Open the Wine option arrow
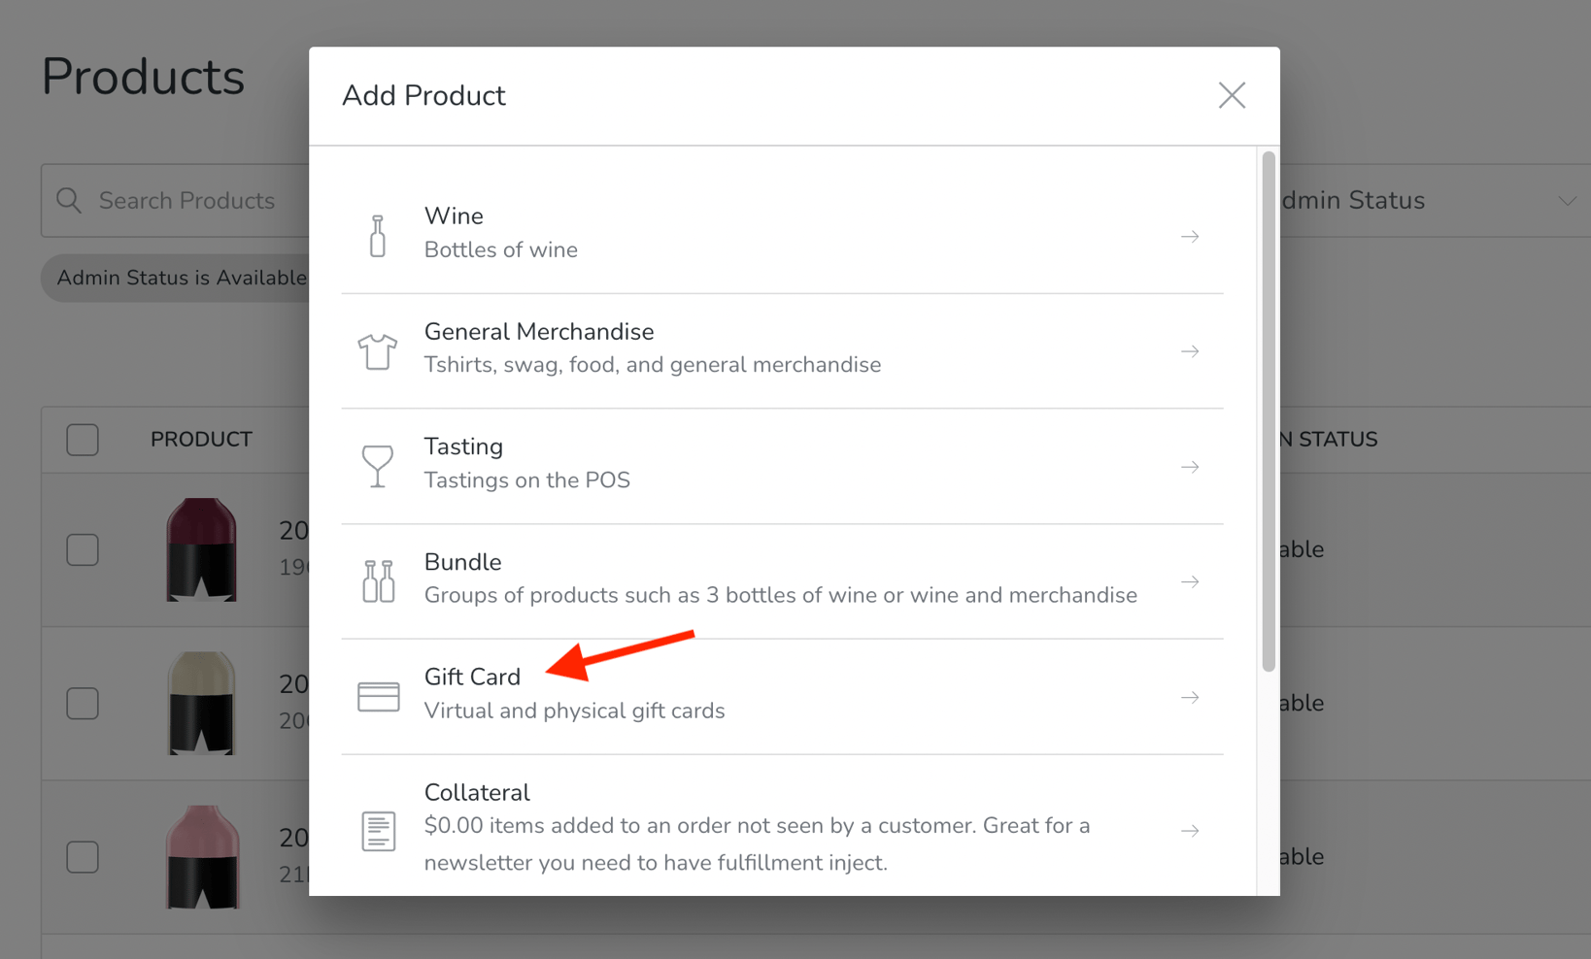This screenshot has width=1591, height=959. click(x=1190, y=235)
